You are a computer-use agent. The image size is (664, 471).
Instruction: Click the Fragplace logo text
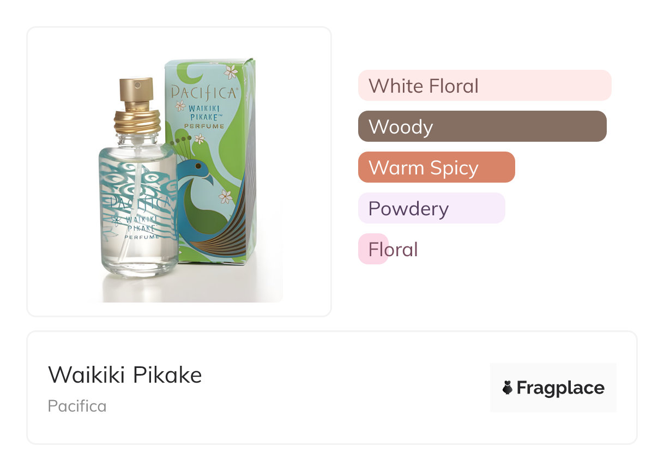tap(560, 388)
